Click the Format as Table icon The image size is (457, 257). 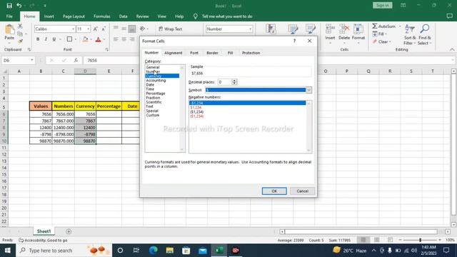tap(293, 29)
